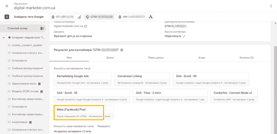
Task: Select event 33 Установити
Action: (17, 61)
